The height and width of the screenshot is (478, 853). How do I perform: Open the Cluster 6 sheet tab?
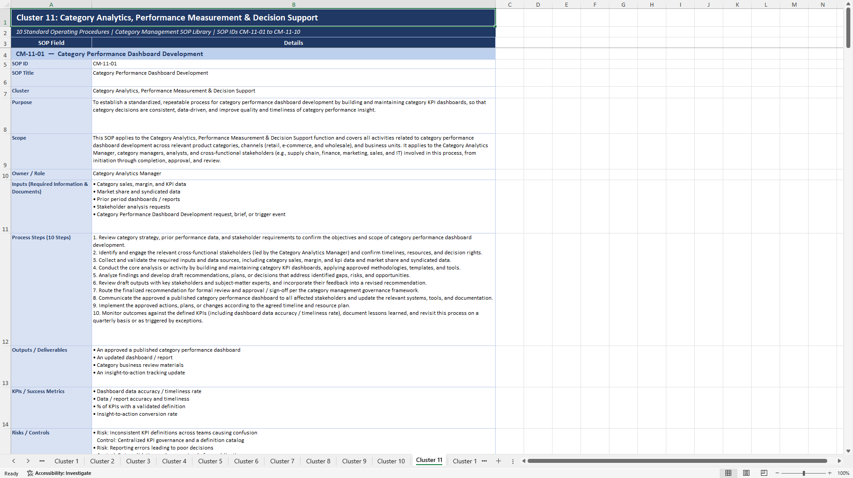tap(246, 461)
